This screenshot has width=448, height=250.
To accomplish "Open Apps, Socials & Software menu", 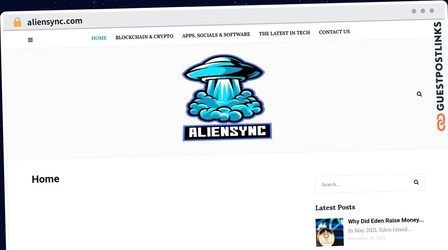I will 216,35.
